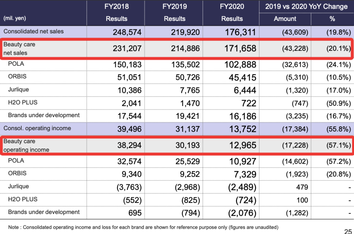Select the Beauty care operating income label
The image size is (354, 234).
(26, 146)
